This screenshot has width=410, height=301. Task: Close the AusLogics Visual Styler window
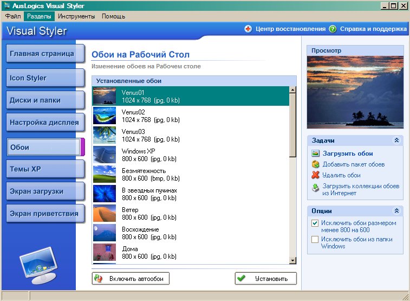click(x=404, y=6)
